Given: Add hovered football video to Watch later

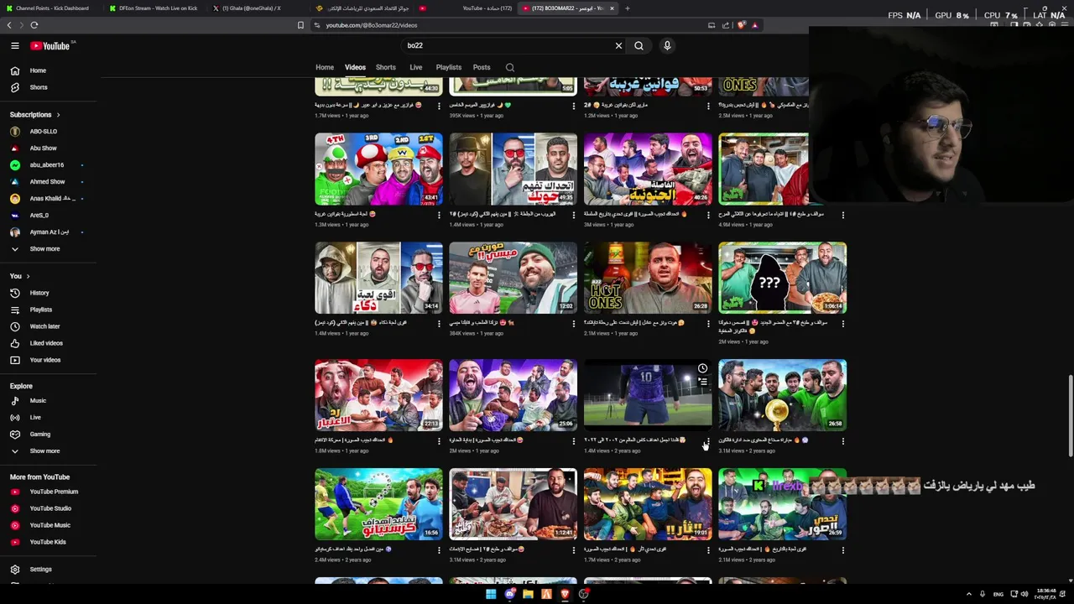Looking at the screenshot, I should [702, 368].
